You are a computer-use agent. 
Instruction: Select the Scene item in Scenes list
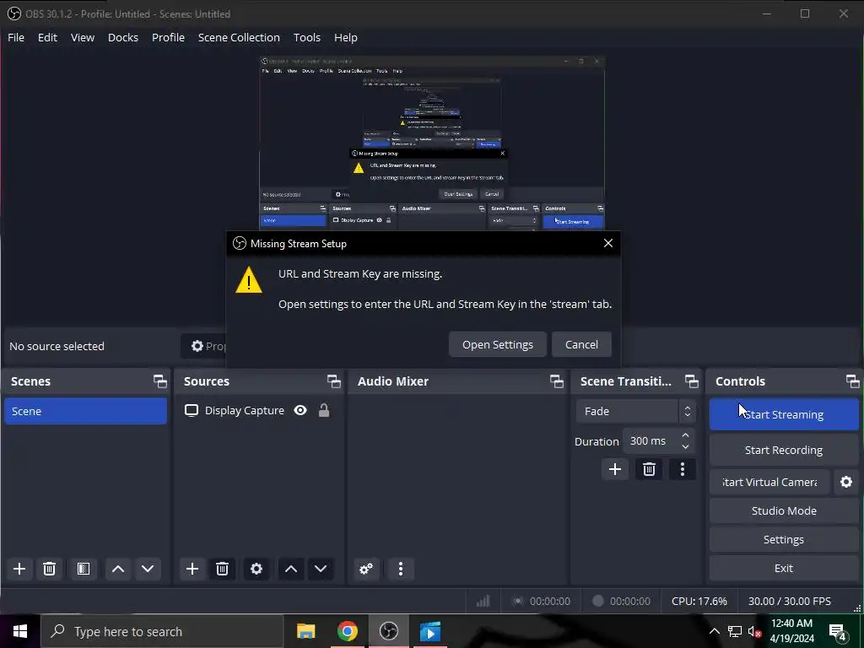85,411
